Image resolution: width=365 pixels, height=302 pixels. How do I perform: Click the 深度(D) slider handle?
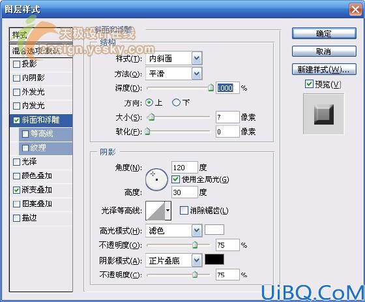click(211, 88)
